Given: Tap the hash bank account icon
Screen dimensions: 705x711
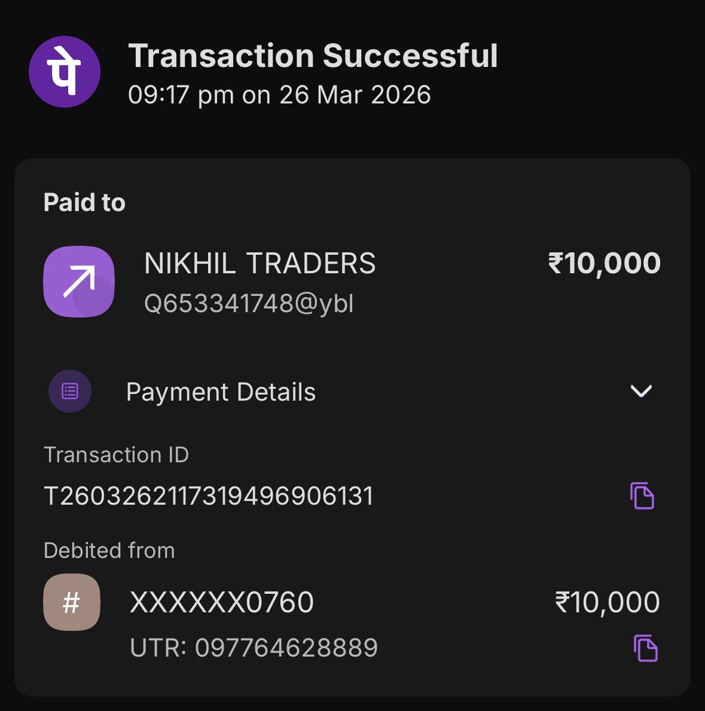Looking at the screenshot, I should click(72, 602).
